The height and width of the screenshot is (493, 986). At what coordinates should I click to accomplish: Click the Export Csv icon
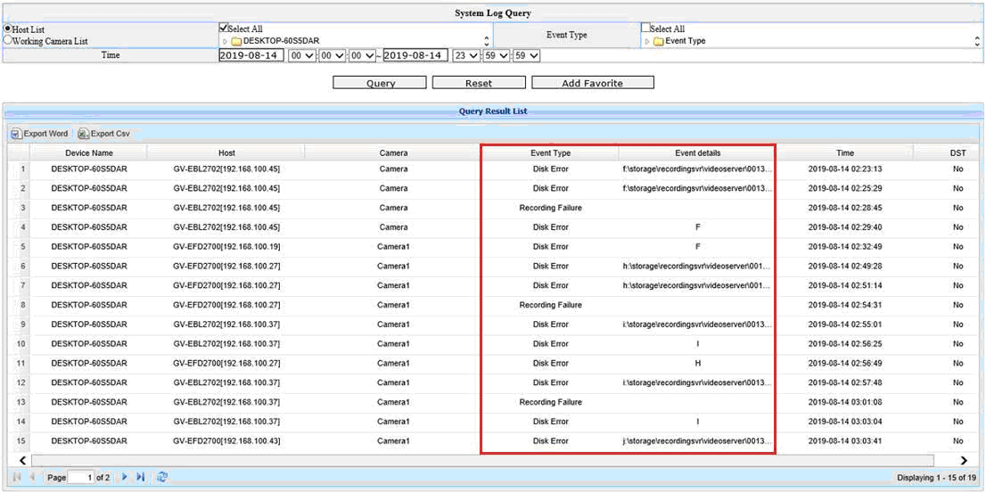83,134
